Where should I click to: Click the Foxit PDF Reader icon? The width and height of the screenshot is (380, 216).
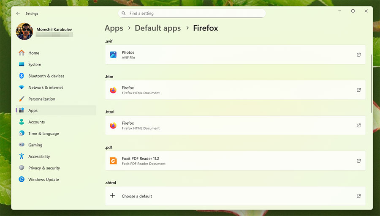pos(113,161)
